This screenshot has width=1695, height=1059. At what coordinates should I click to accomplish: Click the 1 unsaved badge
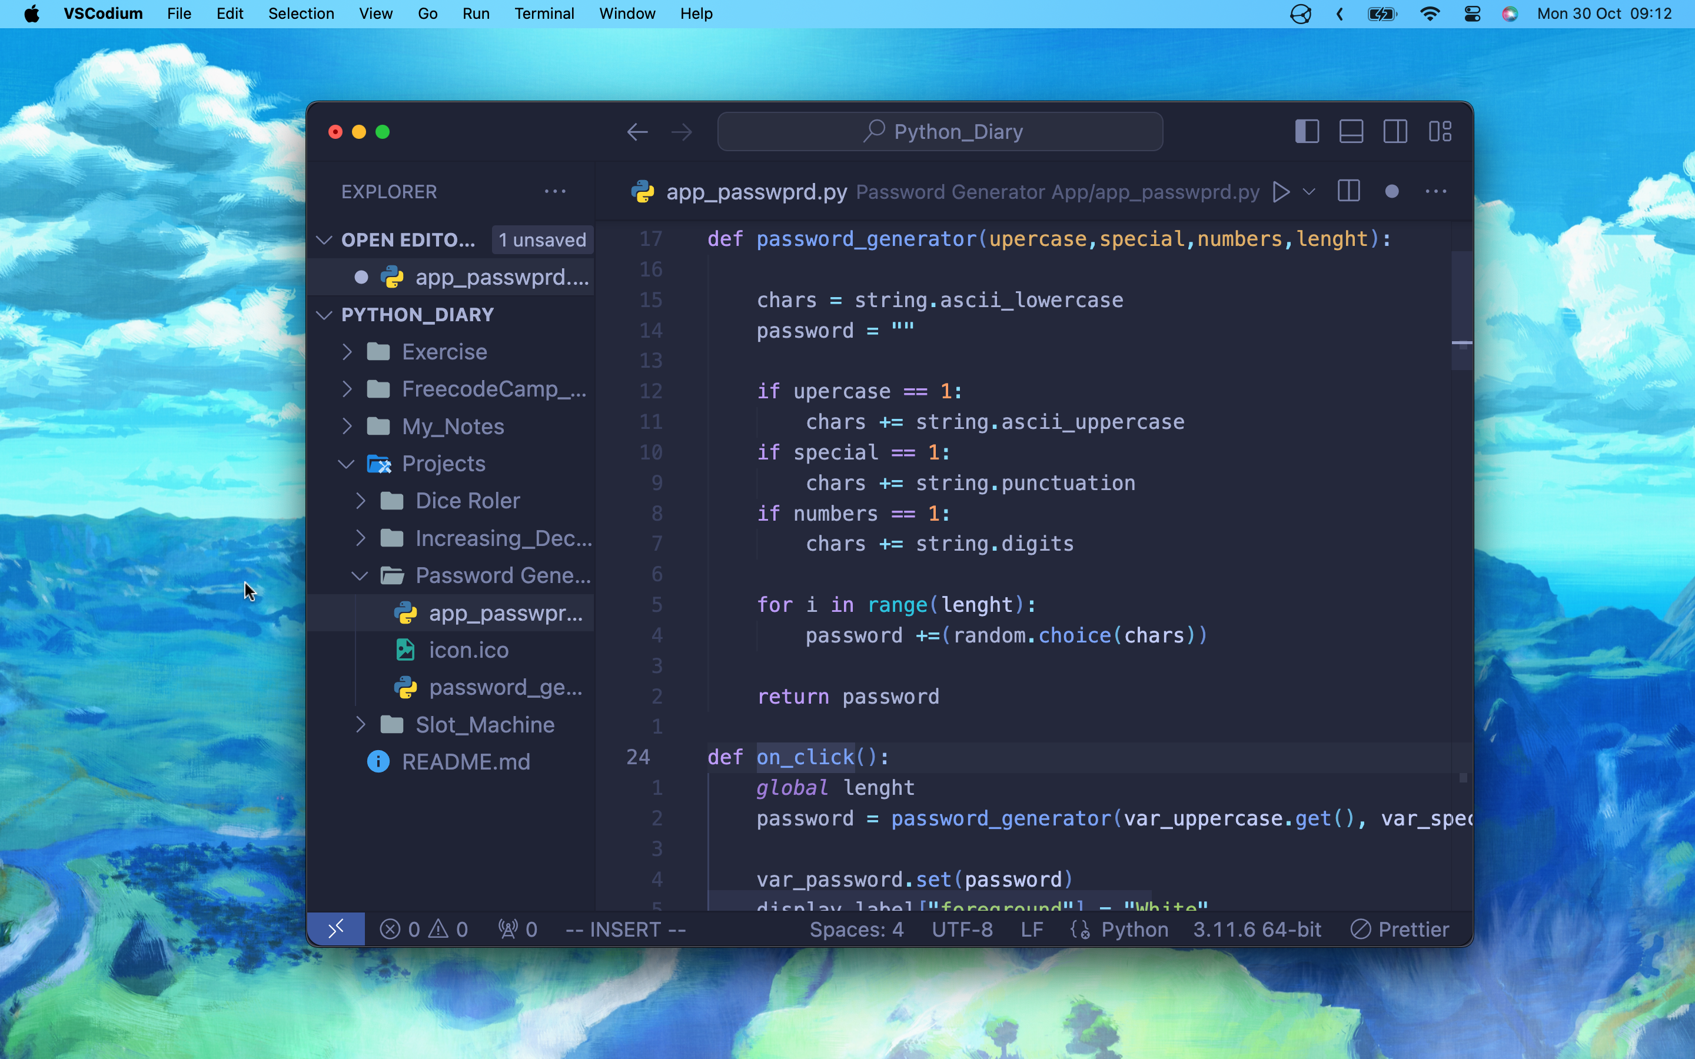coord(542,240)
